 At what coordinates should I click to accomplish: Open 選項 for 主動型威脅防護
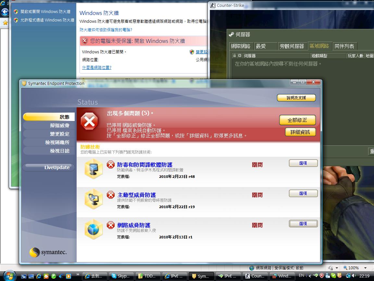[303, 194]
